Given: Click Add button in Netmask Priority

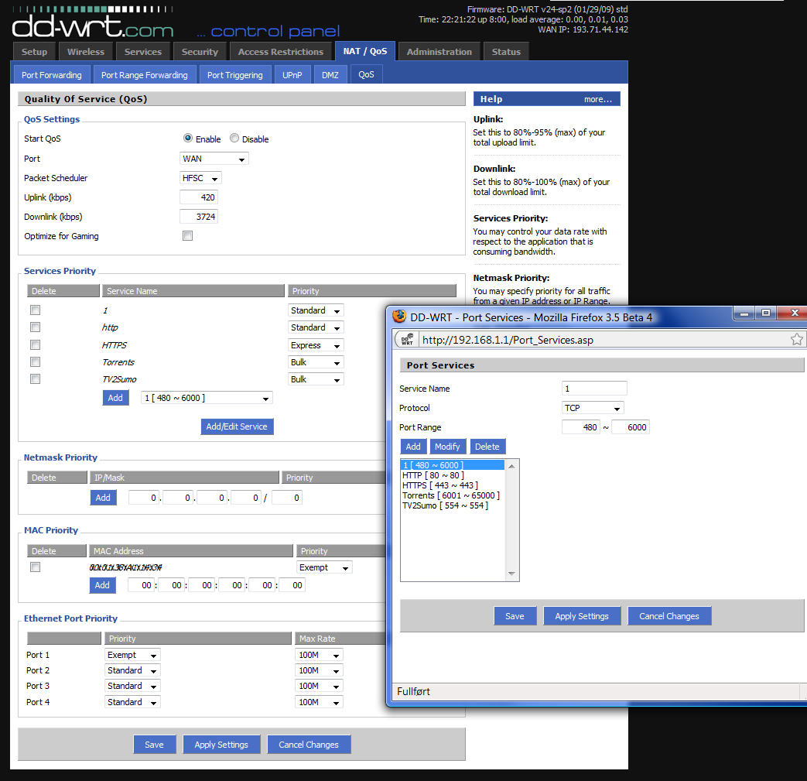Looking at the screenshot, I should click(103, 498).
